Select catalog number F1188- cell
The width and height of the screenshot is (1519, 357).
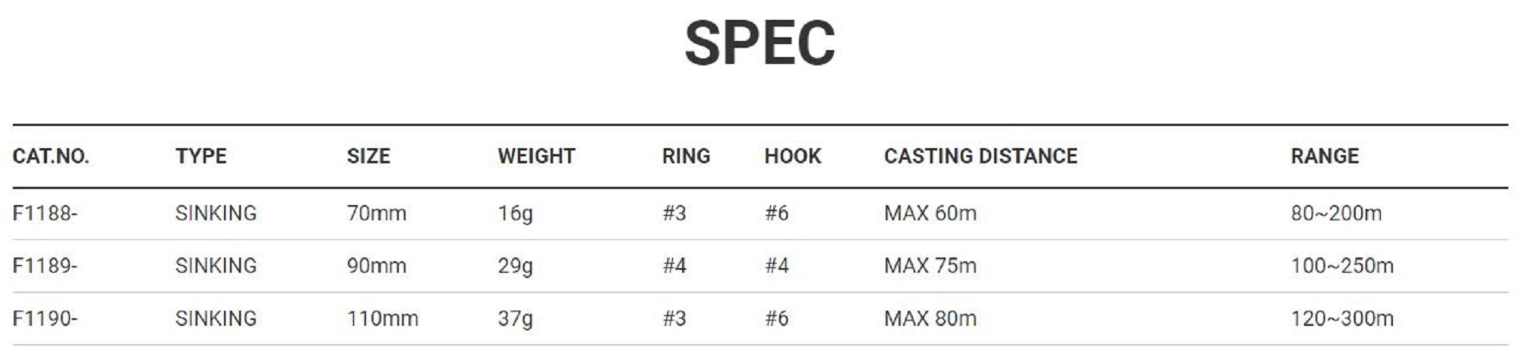[45, 213]
